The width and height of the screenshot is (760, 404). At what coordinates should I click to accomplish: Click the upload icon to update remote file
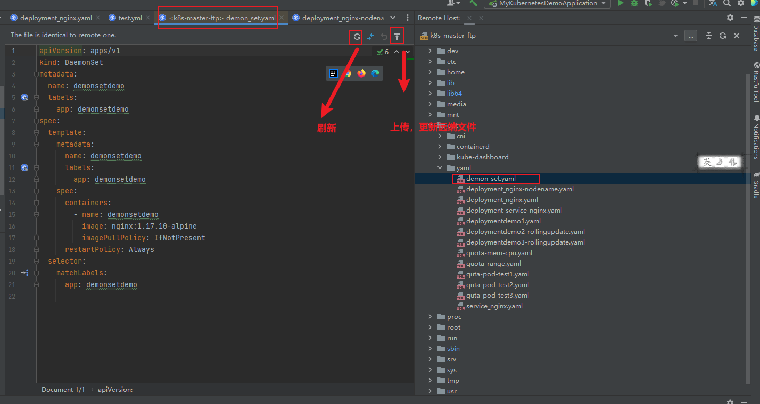tap(396, 36)
